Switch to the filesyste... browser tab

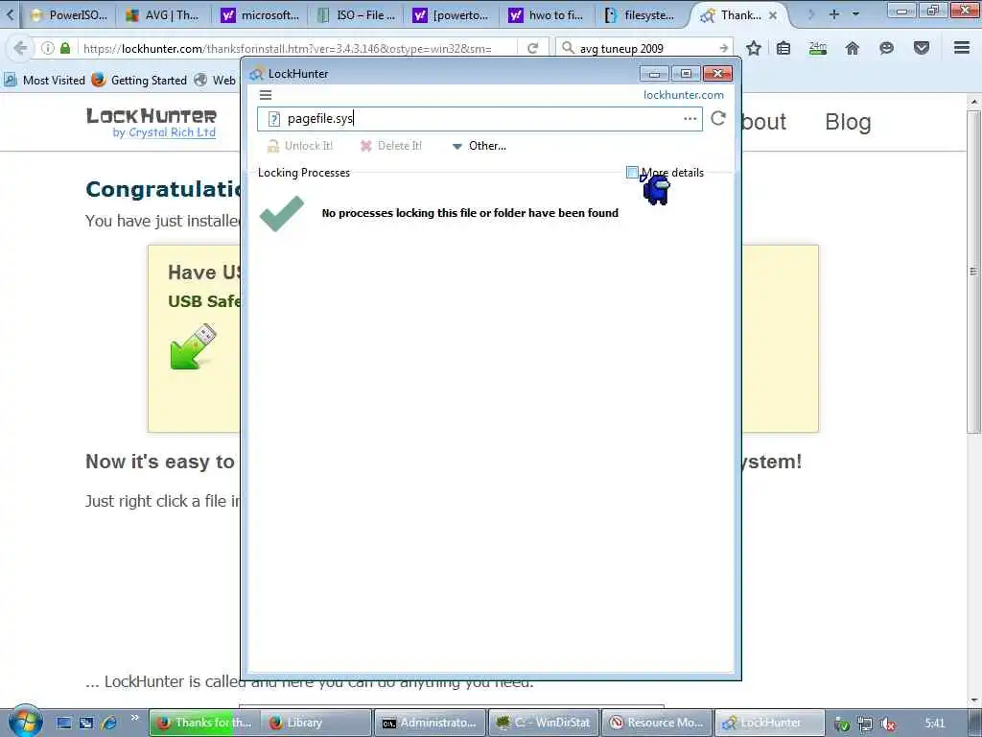(641, 15)
